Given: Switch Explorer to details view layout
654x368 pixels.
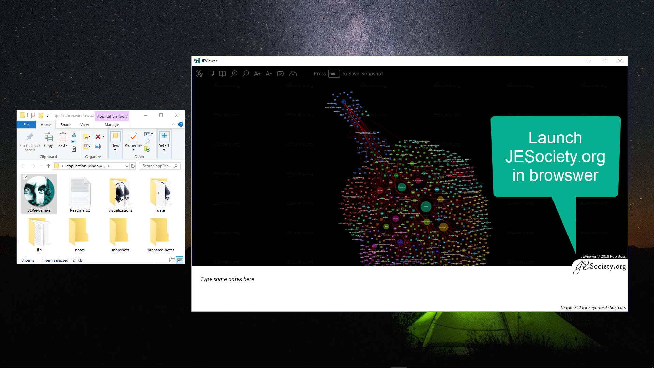Looking at the screenshot, I should pos(172,260).
